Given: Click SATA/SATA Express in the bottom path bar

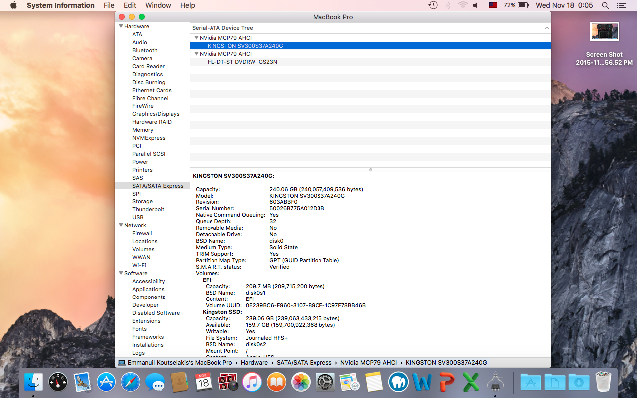Looking at the screenshot, I should click(x=304, y=363).
